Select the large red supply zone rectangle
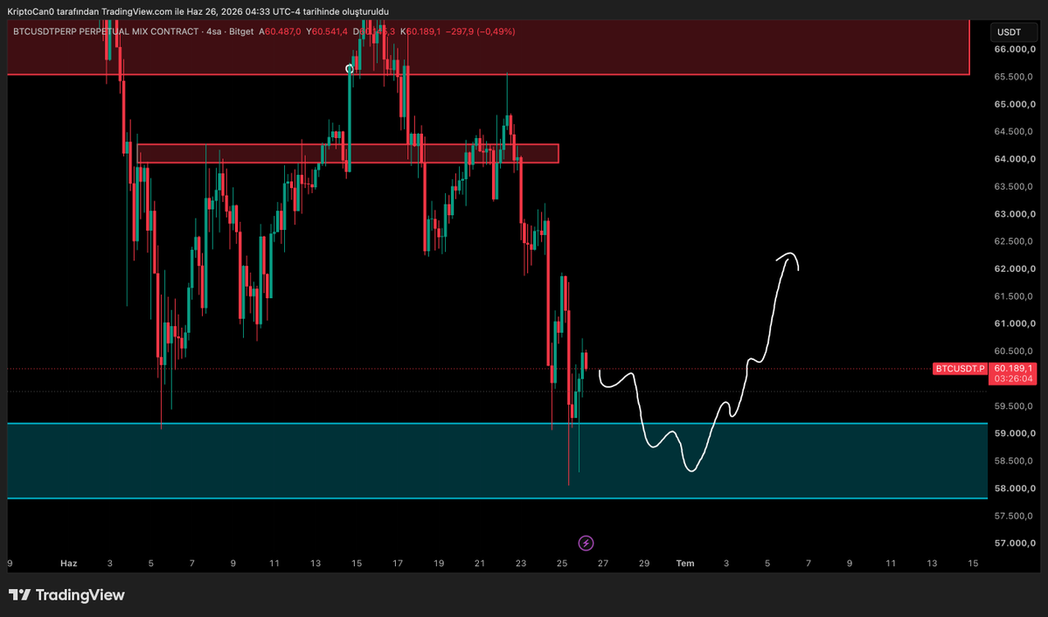The width and height of the screenshot is (1048, 617). [488, 47]
